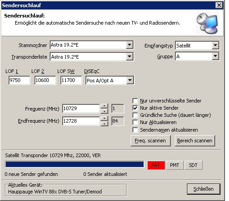This screenshot has height=201, width=229.
Task: Open the DiSEqC Pos A/Opt A dropdown
Action: pyautogui.click(x=130, y=81)
